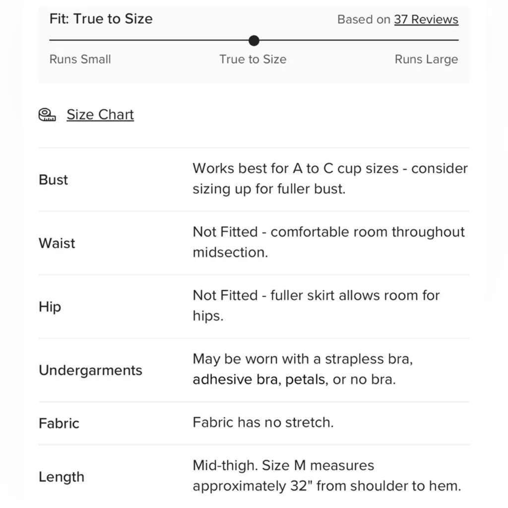Viewport: 508px width, 508px height.
Task: Click the True to Size label below slider
Action: [253, 60]
